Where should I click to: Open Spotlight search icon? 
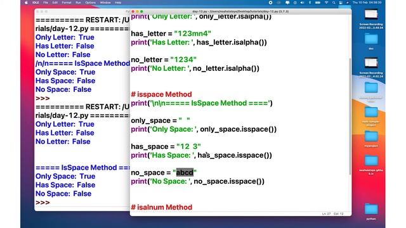tap(334, 3)
